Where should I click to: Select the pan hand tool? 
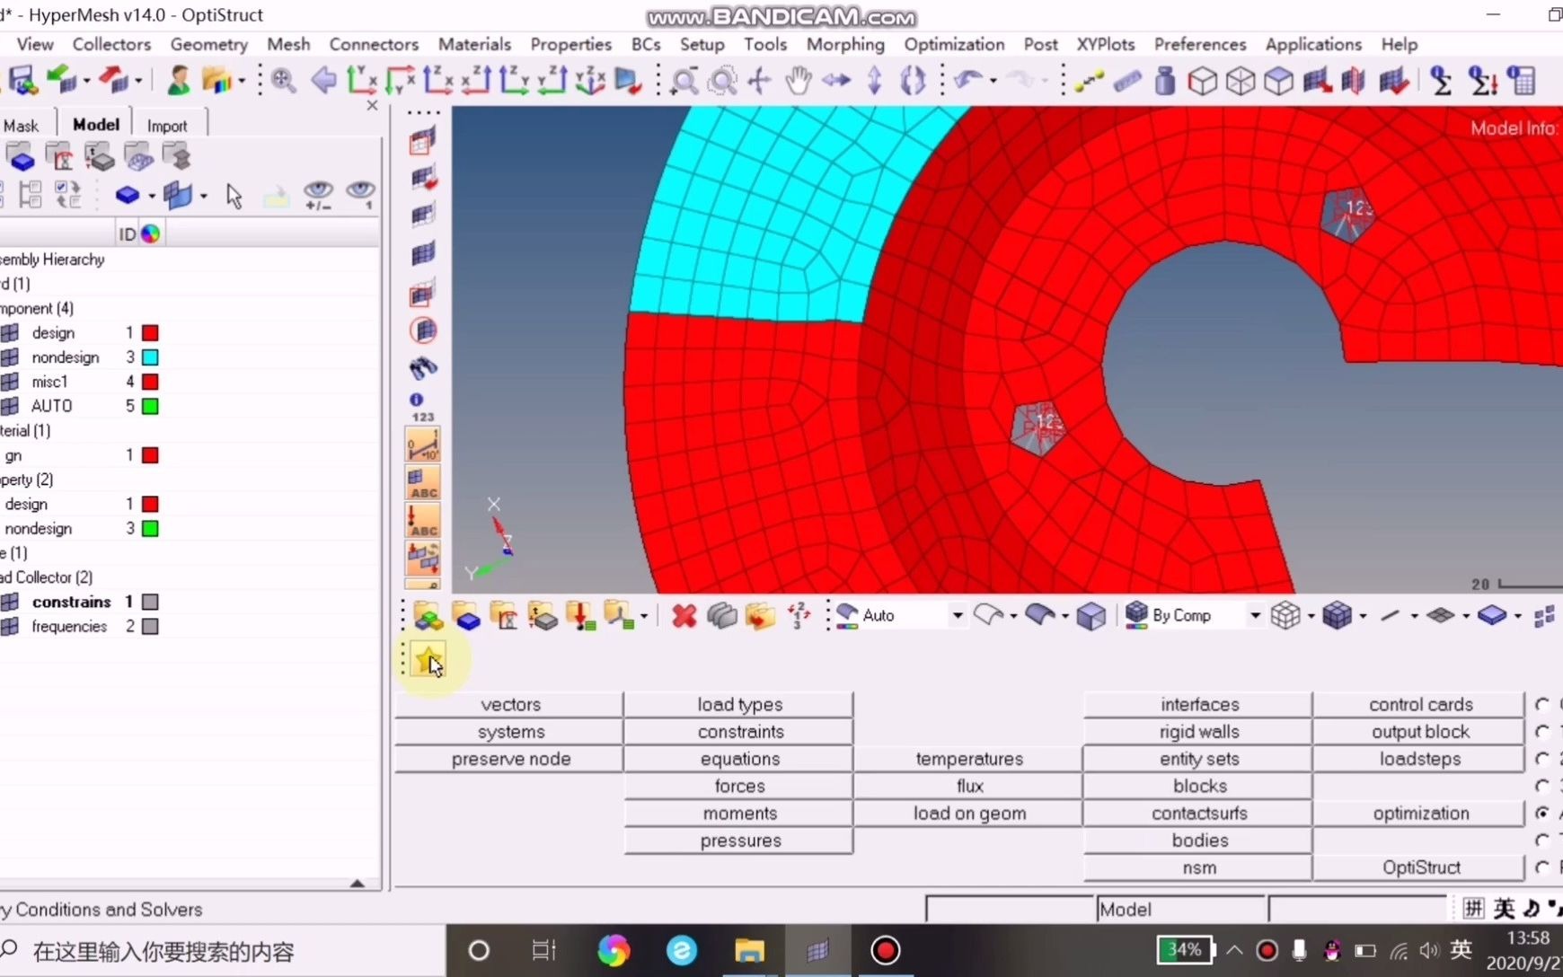[x=798, y=82]
